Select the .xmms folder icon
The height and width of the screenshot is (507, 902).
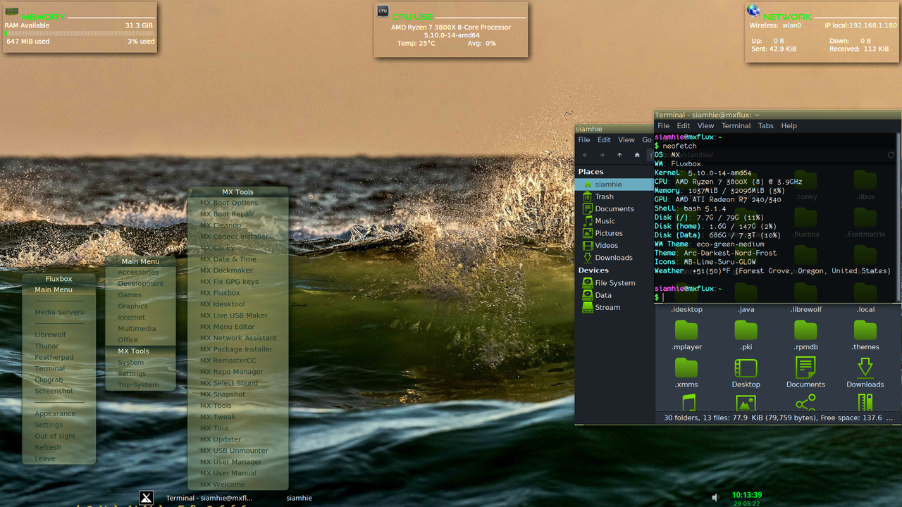(x=686, y=368)
